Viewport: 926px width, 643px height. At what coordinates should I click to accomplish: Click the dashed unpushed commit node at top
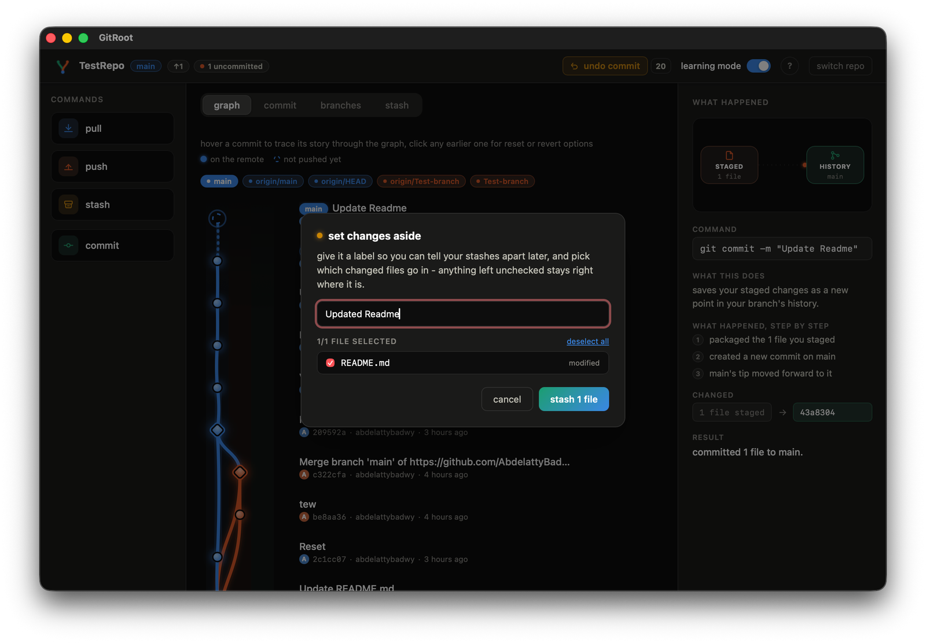click(x=217, y=219)
